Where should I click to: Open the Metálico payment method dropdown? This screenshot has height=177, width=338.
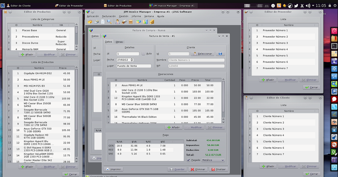pyautogui.click(x=213, y=160)
